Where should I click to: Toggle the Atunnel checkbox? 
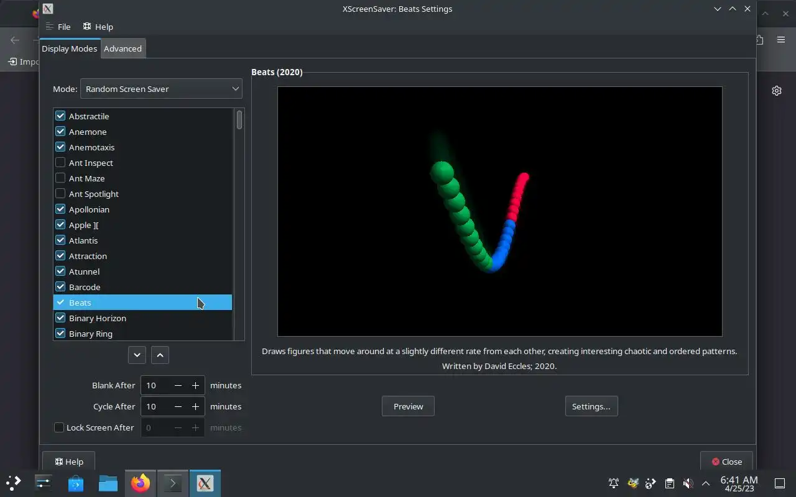click(x=60, y=271)
